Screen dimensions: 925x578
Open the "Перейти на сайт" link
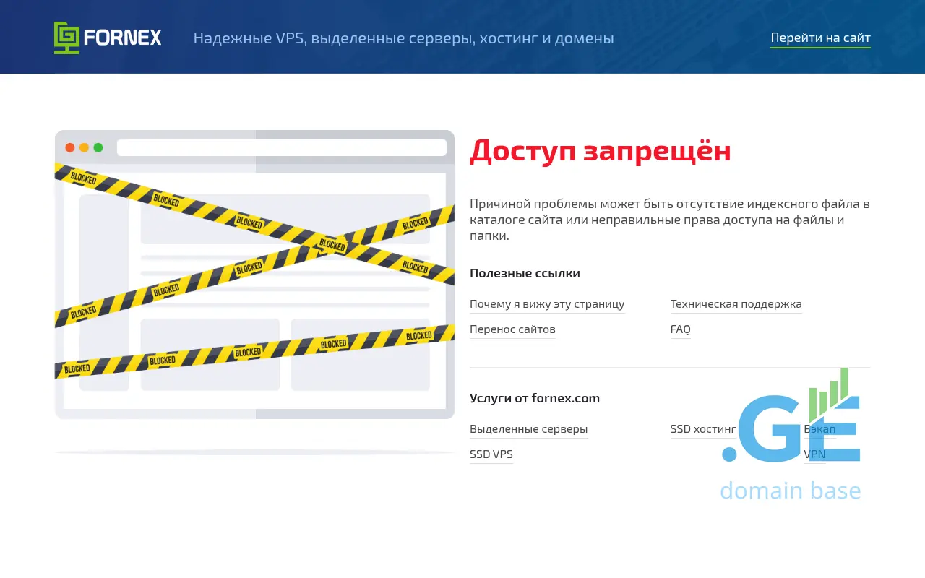820,38
